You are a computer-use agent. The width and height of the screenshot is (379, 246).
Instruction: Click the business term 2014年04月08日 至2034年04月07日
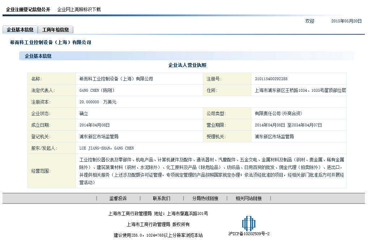click(288, 125)
